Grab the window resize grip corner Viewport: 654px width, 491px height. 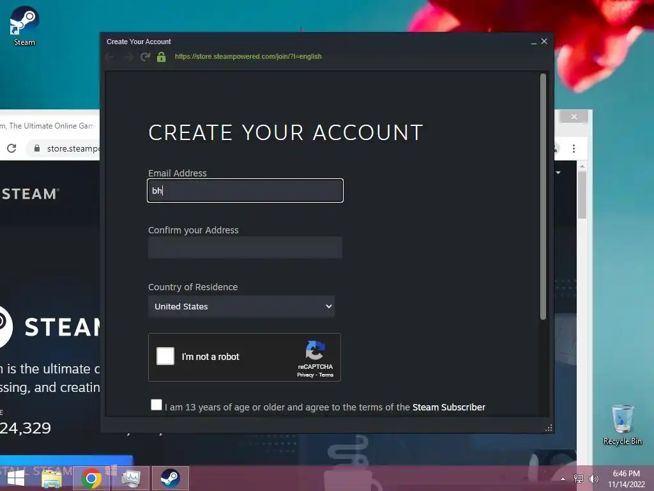[x=549, y=428]
